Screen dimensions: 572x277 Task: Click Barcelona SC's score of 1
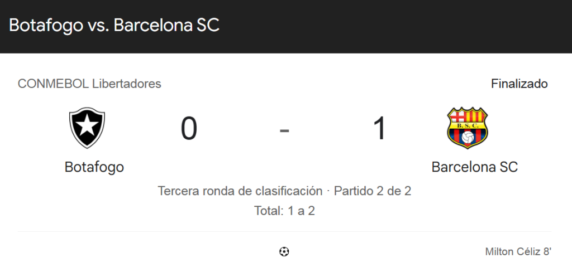pos(379,129)
